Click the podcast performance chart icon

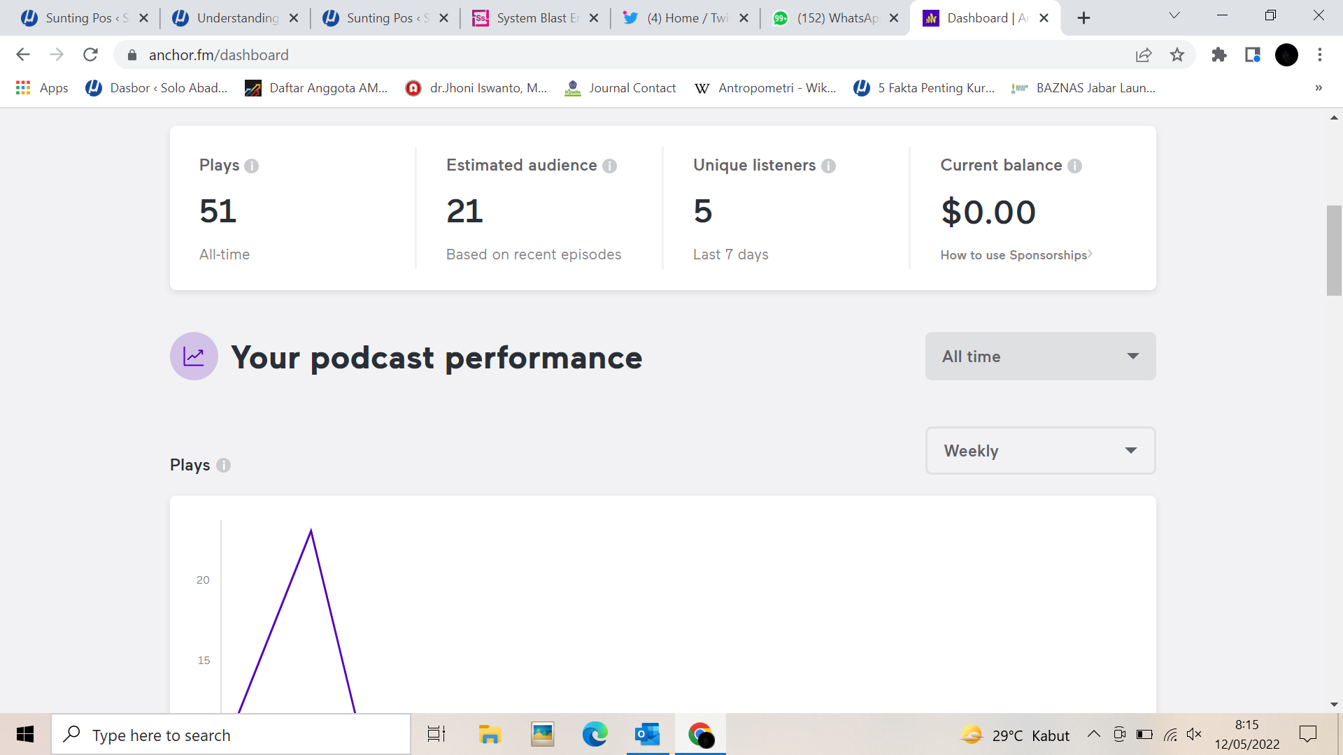pyautogui.click(x=194, y=357)
